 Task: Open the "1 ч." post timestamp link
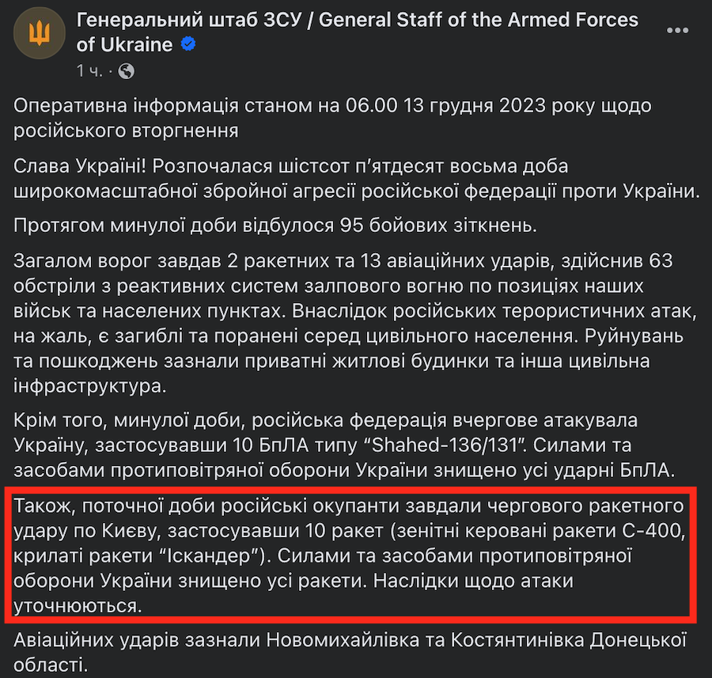[90, 71]
